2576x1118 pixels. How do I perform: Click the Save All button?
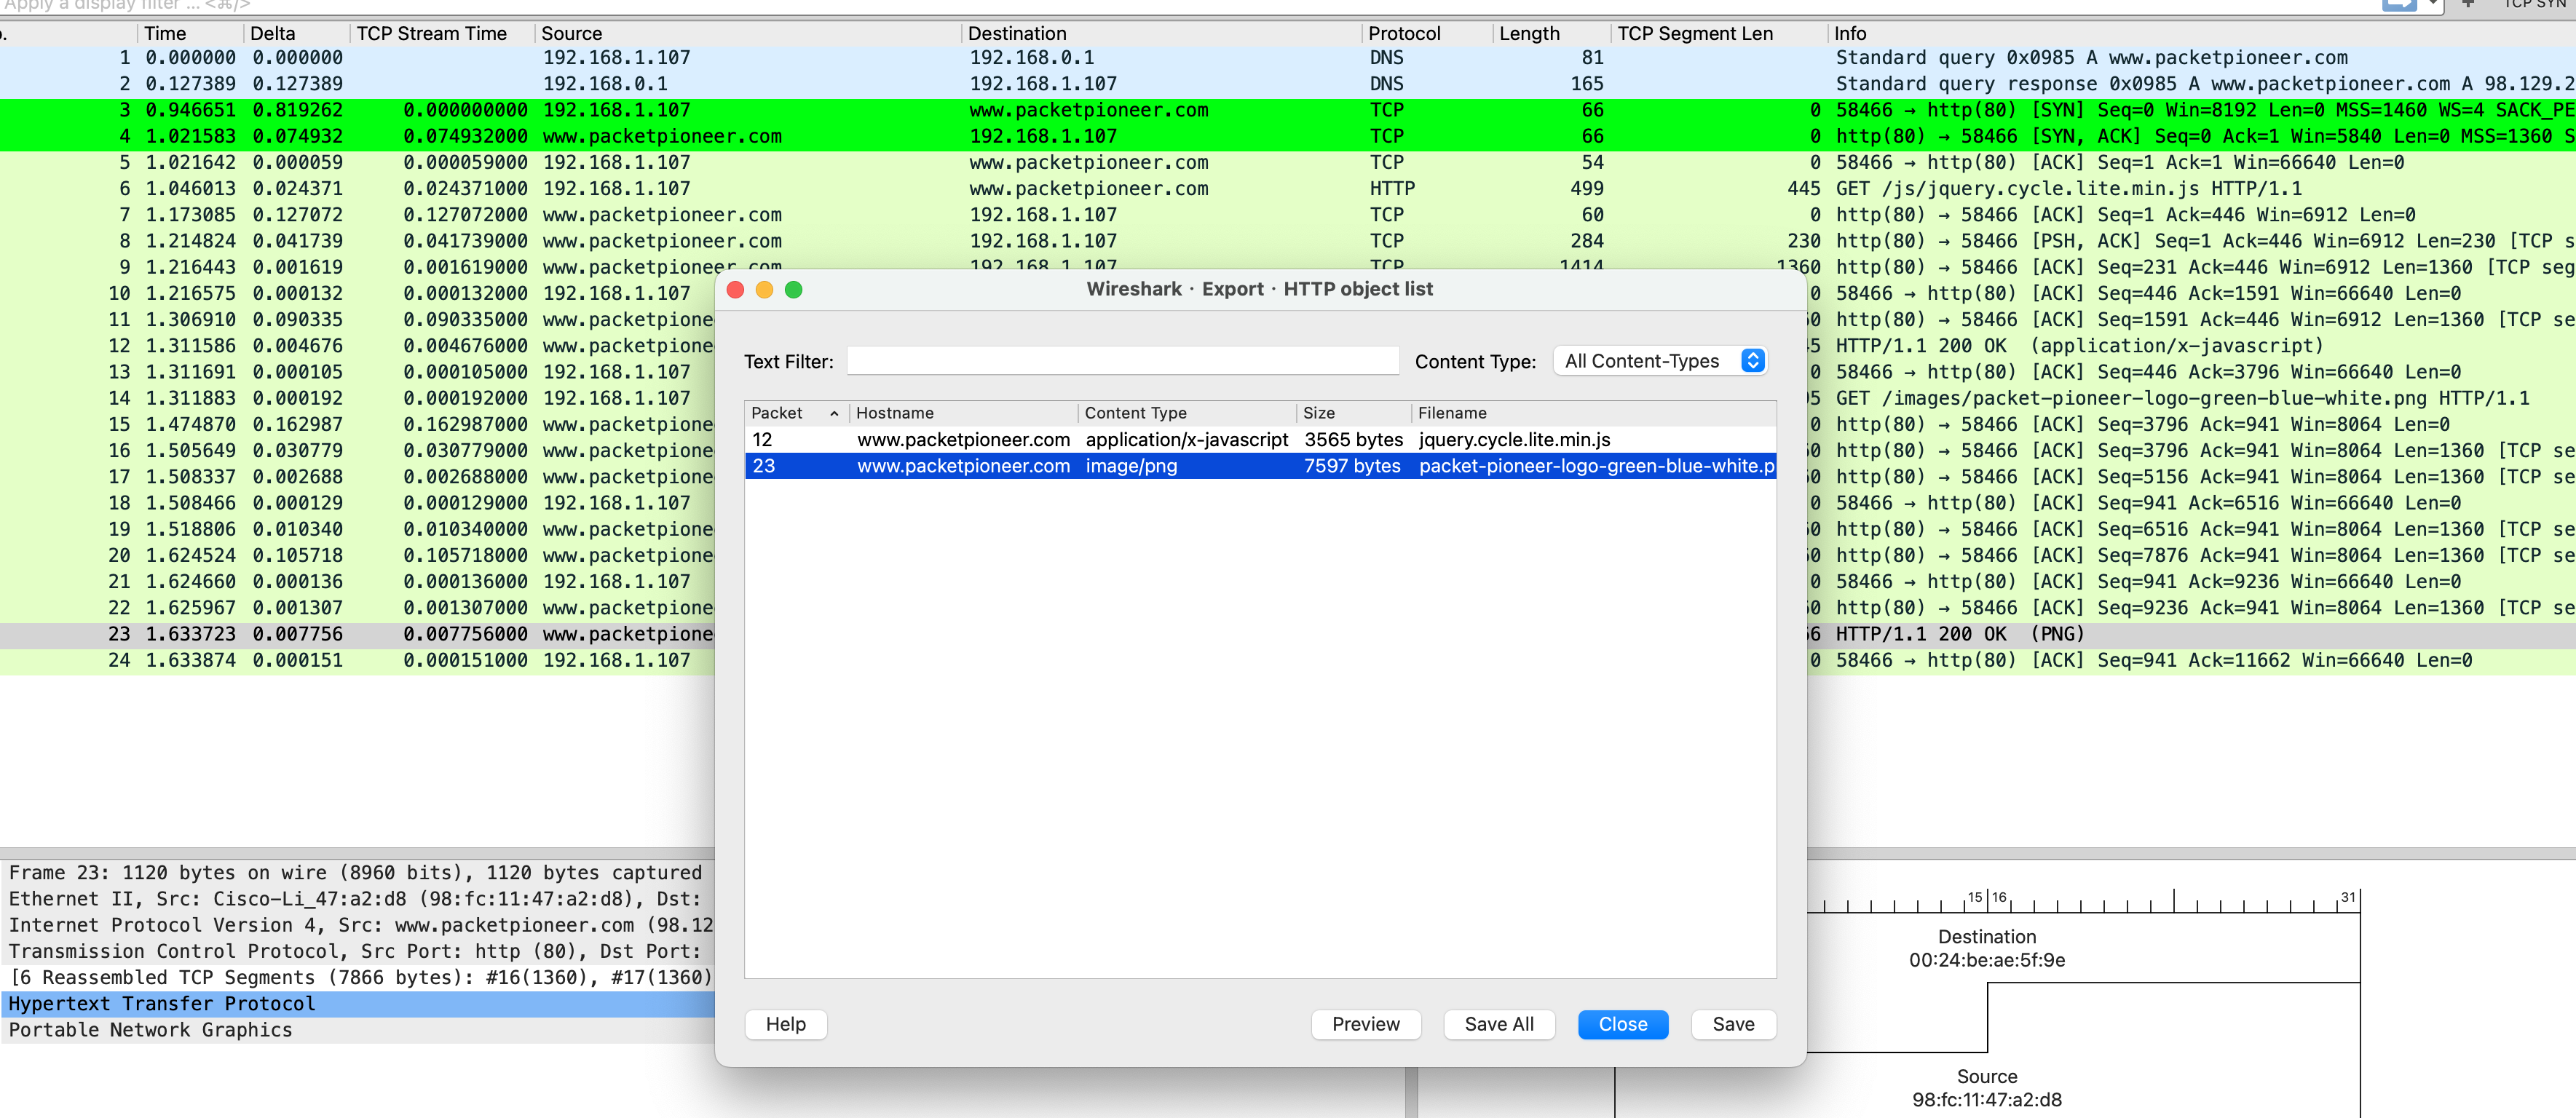[x=1499, y=1024]
